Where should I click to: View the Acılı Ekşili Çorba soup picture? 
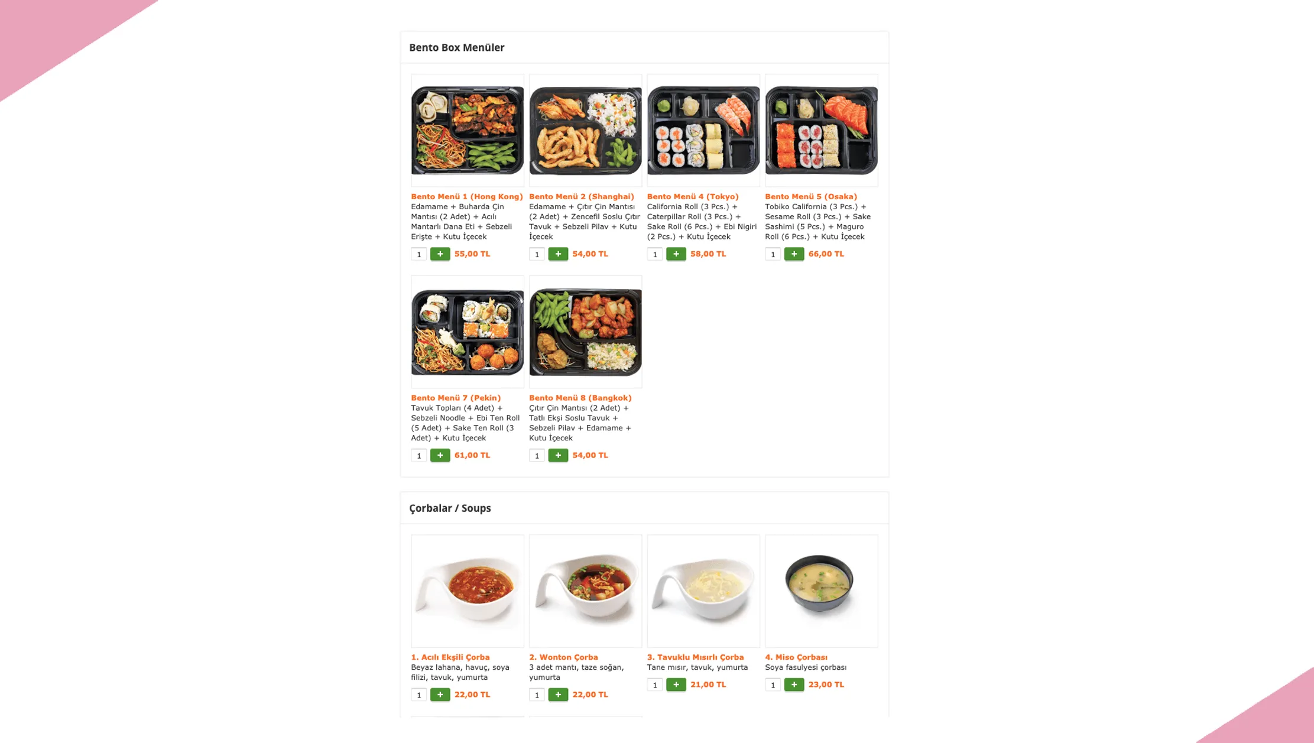[x=467, y=591]
